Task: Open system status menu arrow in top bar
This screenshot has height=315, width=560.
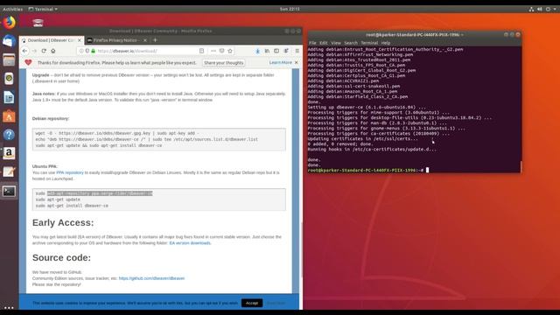Action: click(x=556, y=9)
